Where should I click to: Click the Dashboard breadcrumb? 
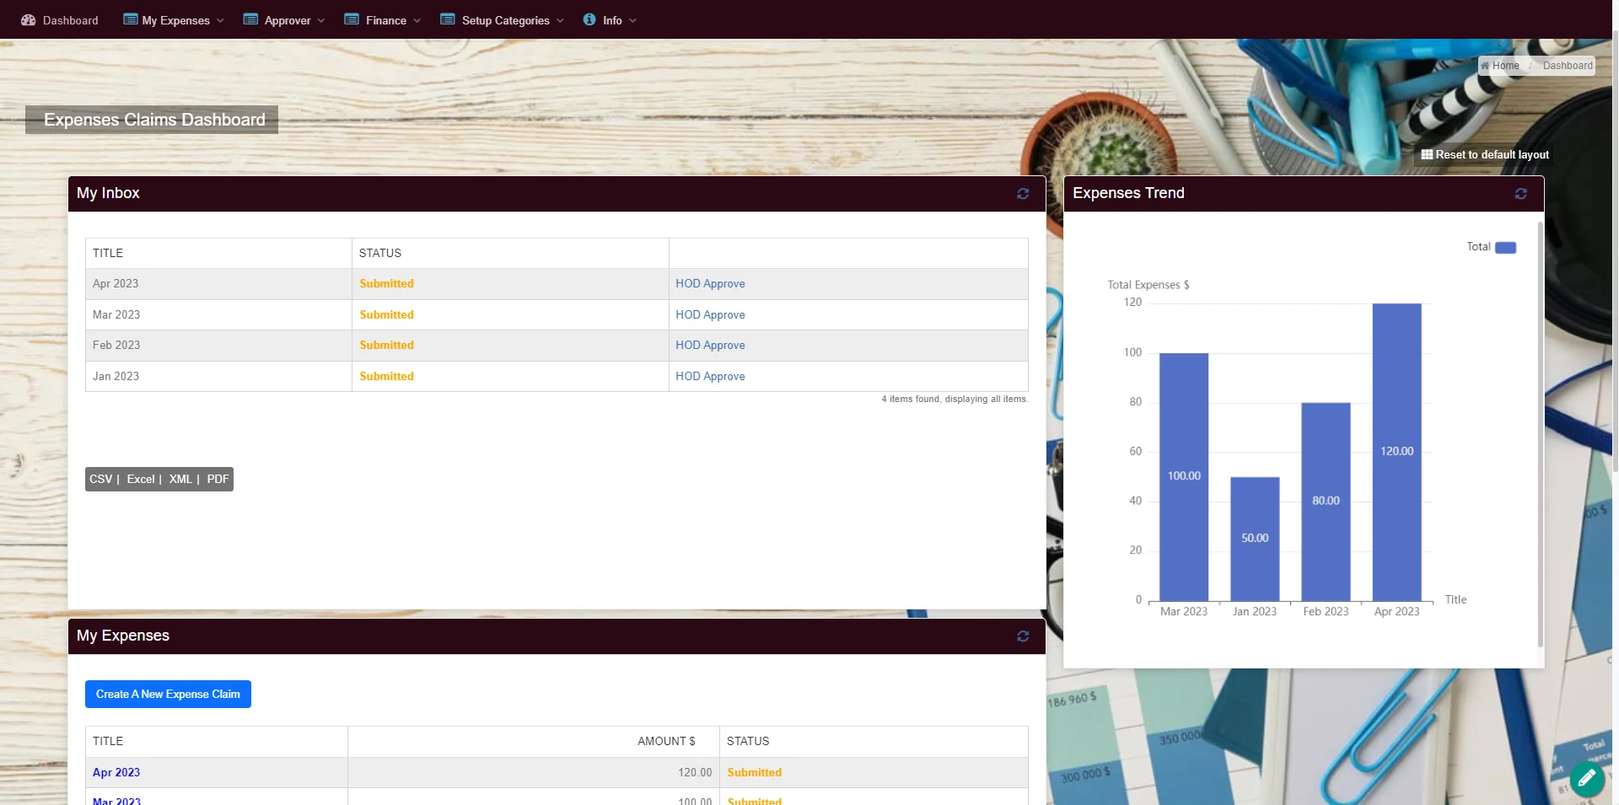1568,66
